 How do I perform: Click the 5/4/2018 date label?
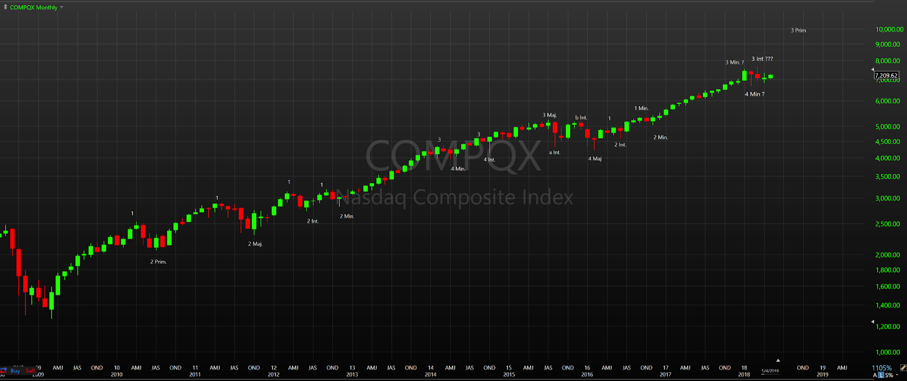pyautogui.click(x=770, y=371)
